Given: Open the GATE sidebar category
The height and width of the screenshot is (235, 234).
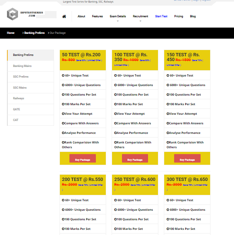Looking at the screenshot, I should point(17,109).
